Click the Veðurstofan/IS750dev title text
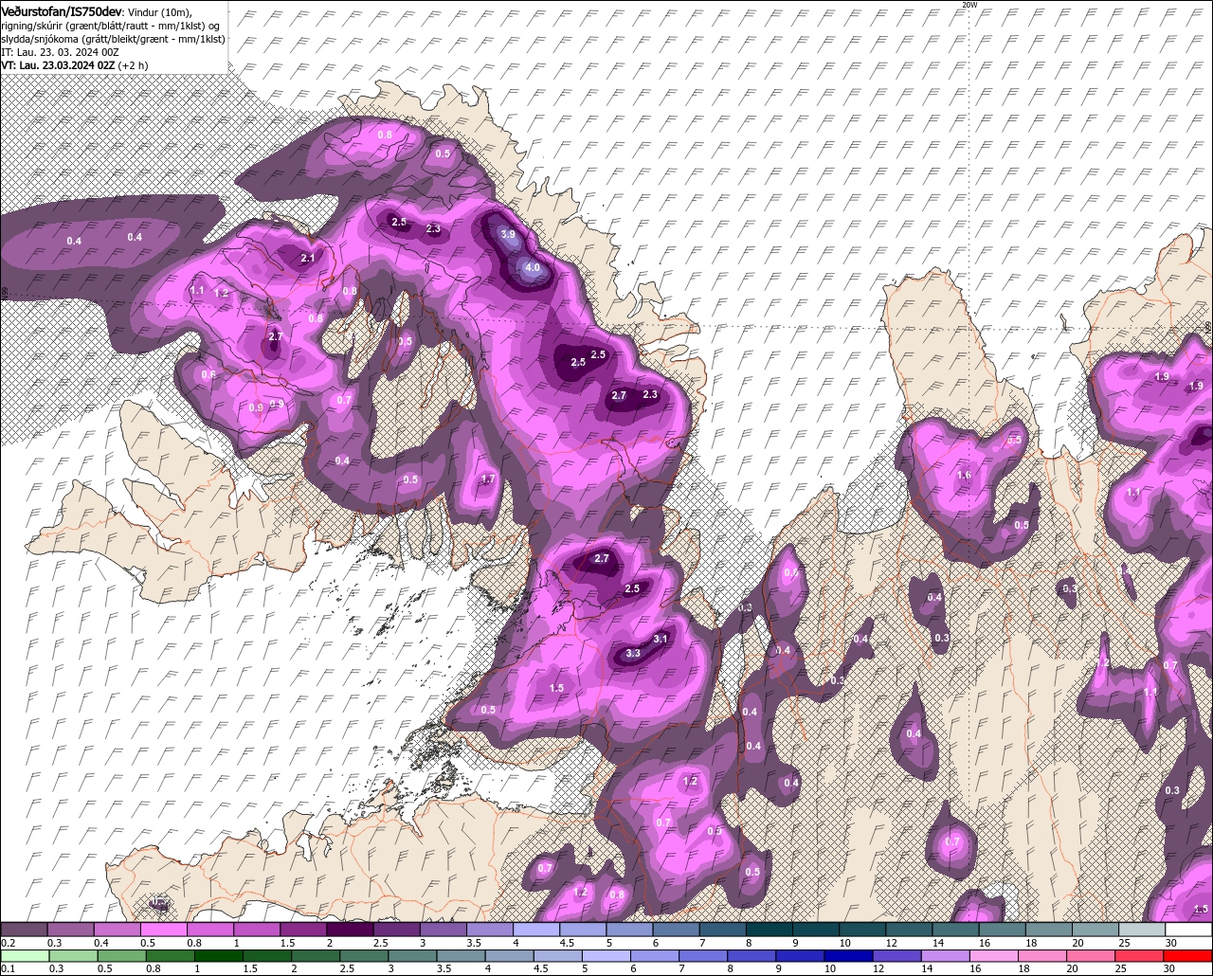The width and height of the screenshot is (1213, 976). coord(63,10)
